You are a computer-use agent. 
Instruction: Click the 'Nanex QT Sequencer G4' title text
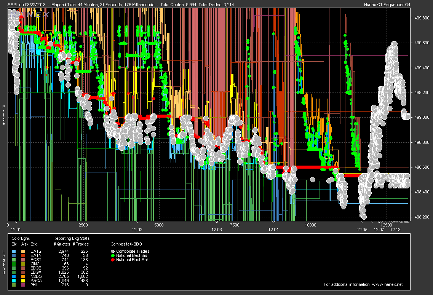tap(387, 5)
